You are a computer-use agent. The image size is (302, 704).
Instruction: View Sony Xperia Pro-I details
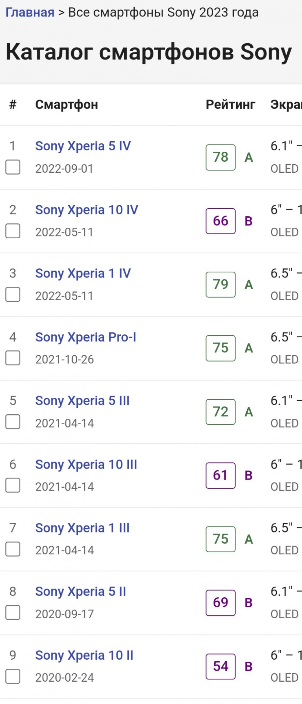click(85, 337)
